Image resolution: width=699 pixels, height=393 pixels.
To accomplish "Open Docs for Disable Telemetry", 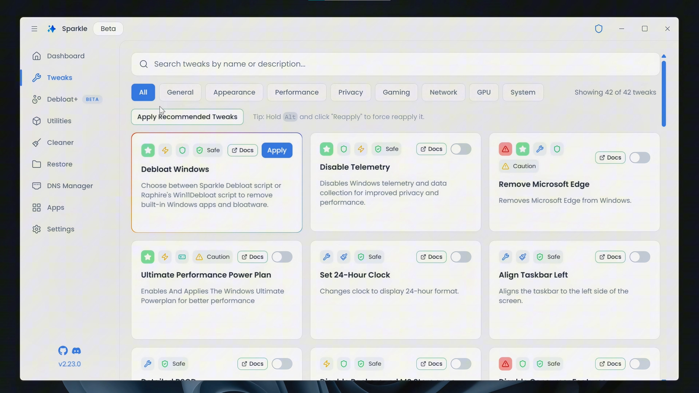I will pyautogui.click(x=431, y=149).
